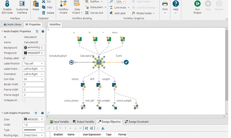Click the Add Label icon
The width and height of the screenshot is (231, 138).
click(111, 13)
